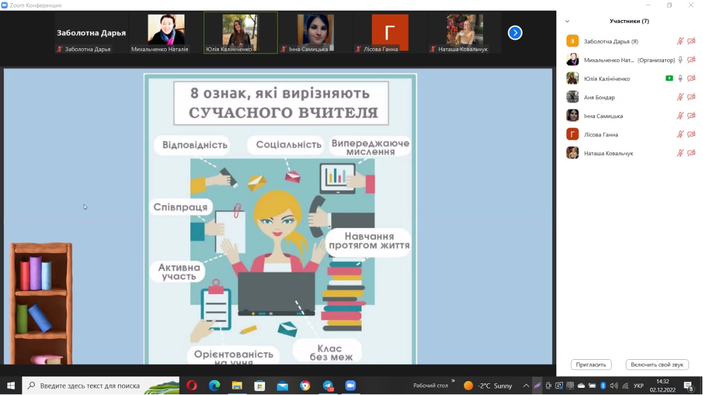The image size is (703, 395).
Task: Click Михальченко Наталія video thumbnail
Action: click(x=165, y=33)
